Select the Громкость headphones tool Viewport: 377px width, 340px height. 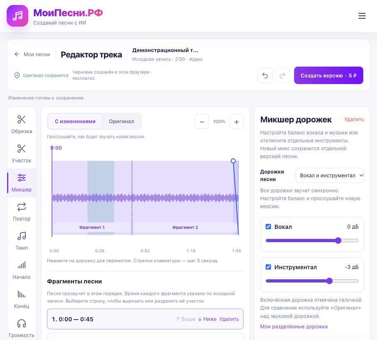click(22, 328)
